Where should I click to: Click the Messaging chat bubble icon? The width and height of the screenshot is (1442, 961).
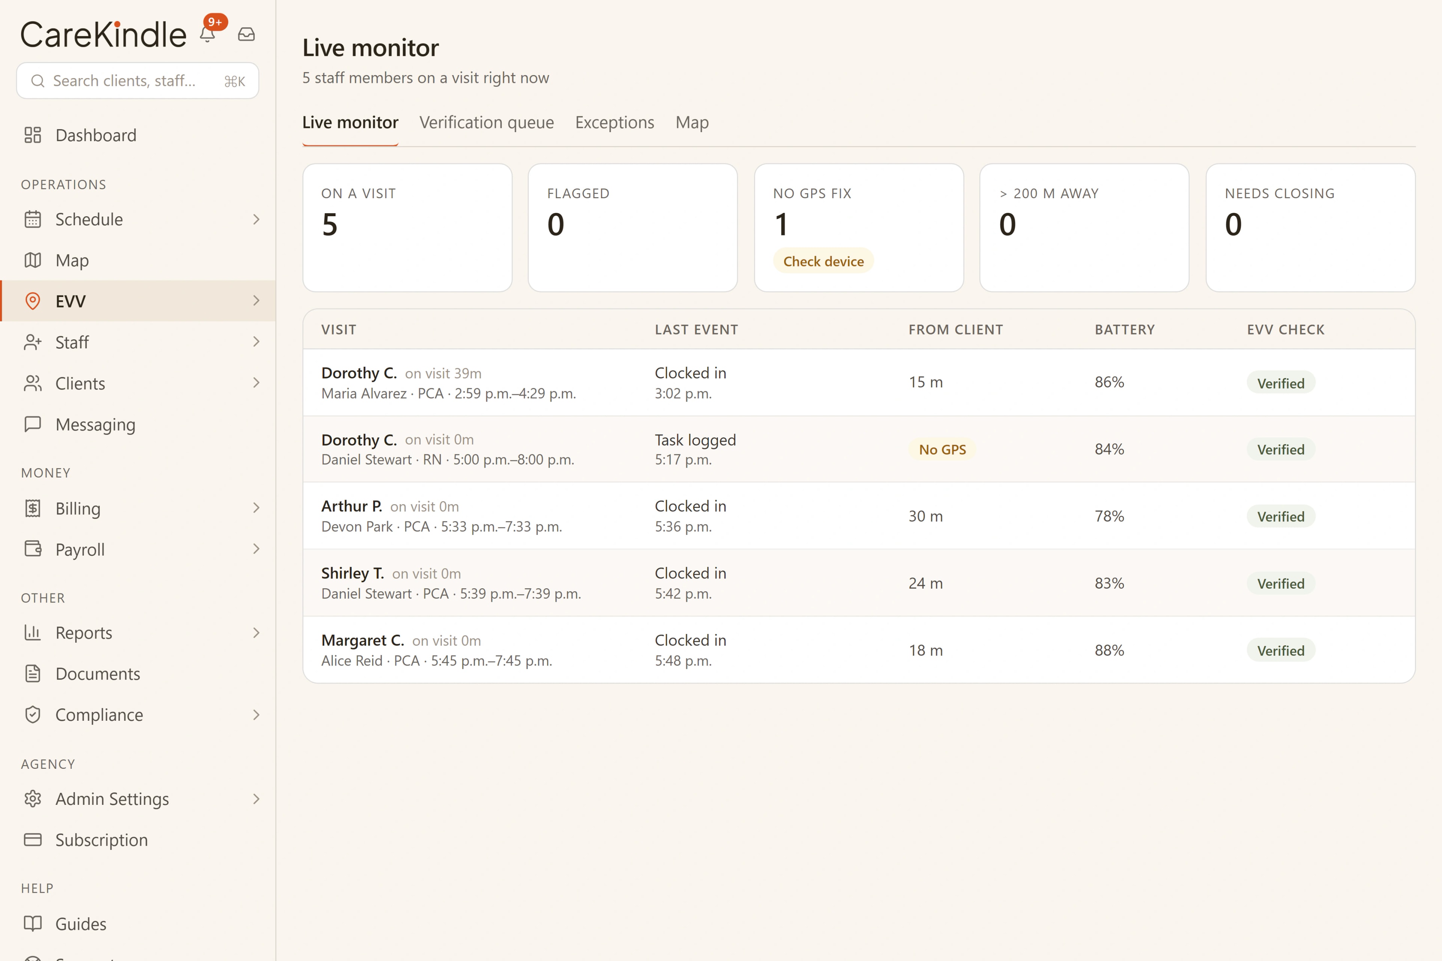(33, 424)
